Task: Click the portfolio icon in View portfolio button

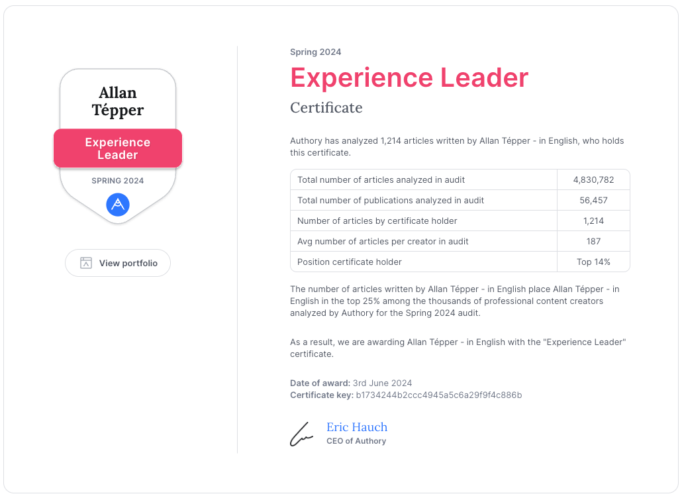Action: (86, 263)
